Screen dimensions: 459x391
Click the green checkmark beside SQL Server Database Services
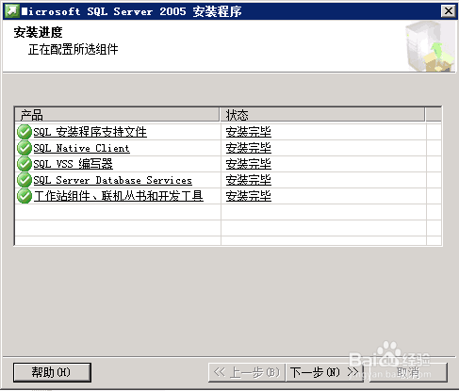25,180
